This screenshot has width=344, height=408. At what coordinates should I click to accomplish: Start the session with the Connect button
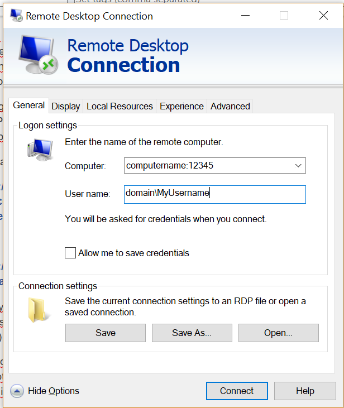coord(237,391)
